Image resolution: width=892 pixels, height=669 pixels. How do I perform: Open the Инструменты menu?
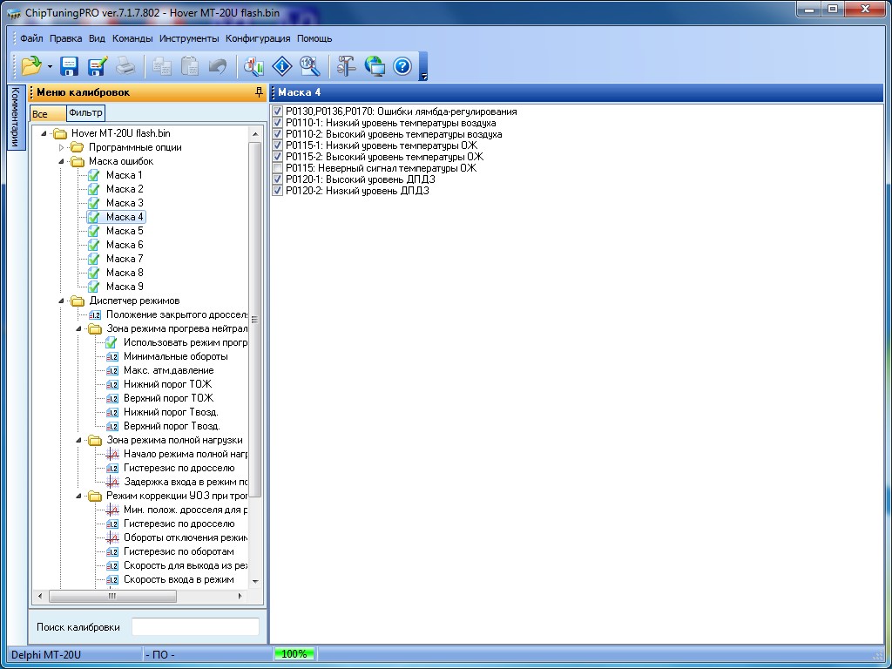[189, 38]
